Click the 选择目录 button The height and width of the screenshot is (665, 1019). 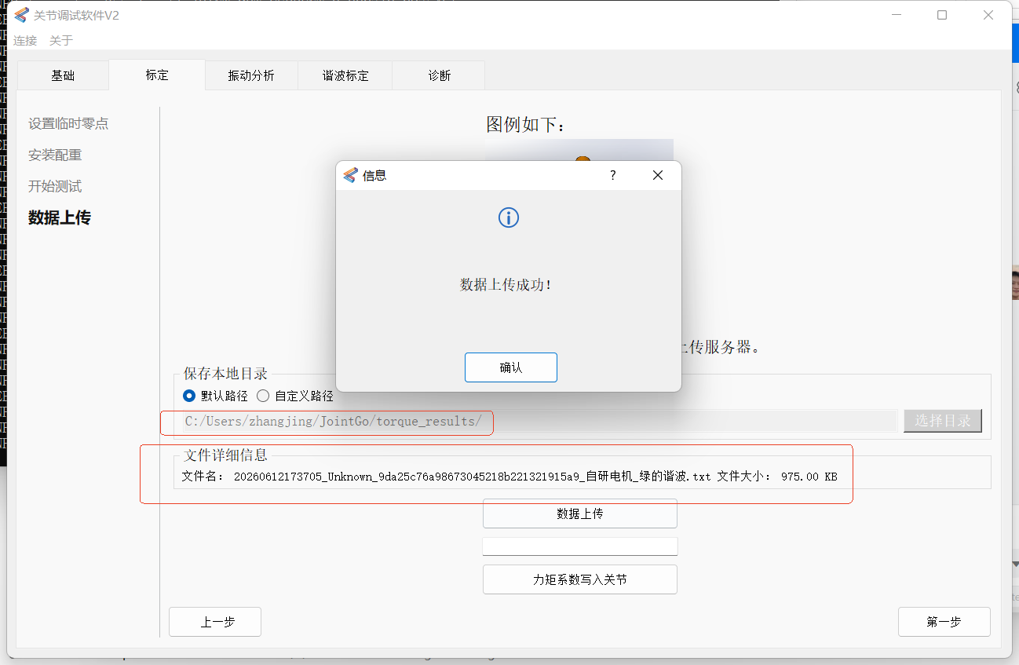coord(943,421)
